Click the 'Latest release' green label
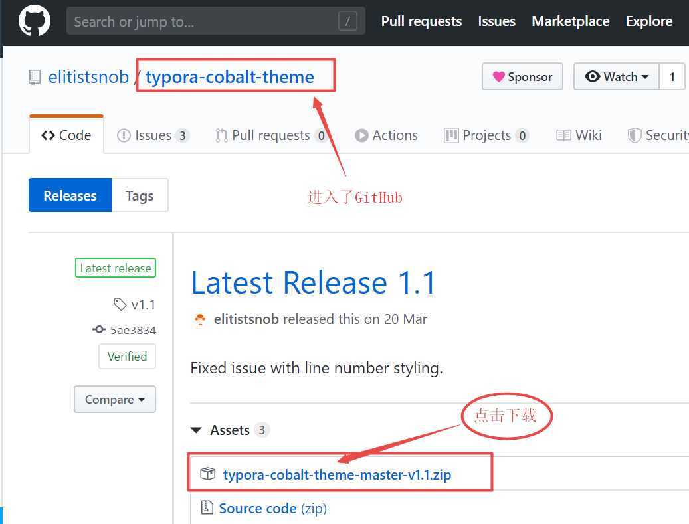This screenshot has width=689, height=524. [x=116, y=268]
